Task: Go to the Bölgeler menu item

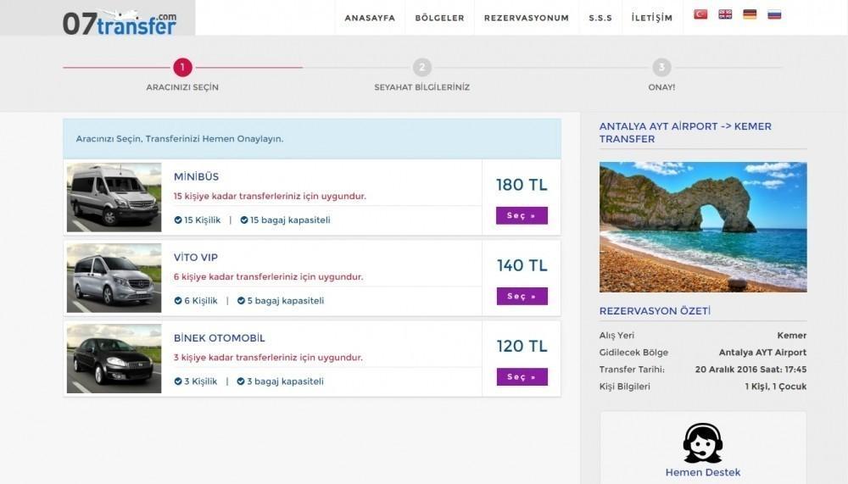Action: (439, 18)
